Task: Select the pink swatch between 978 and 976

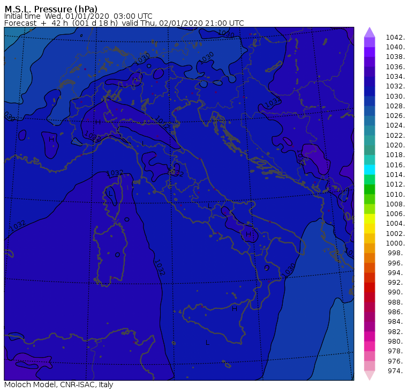Action: point(370,356)
